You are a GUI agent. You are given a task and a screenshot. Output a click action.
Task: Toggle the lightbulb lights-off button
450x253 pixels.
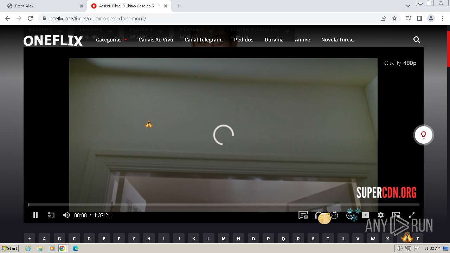tap(424, 135)
